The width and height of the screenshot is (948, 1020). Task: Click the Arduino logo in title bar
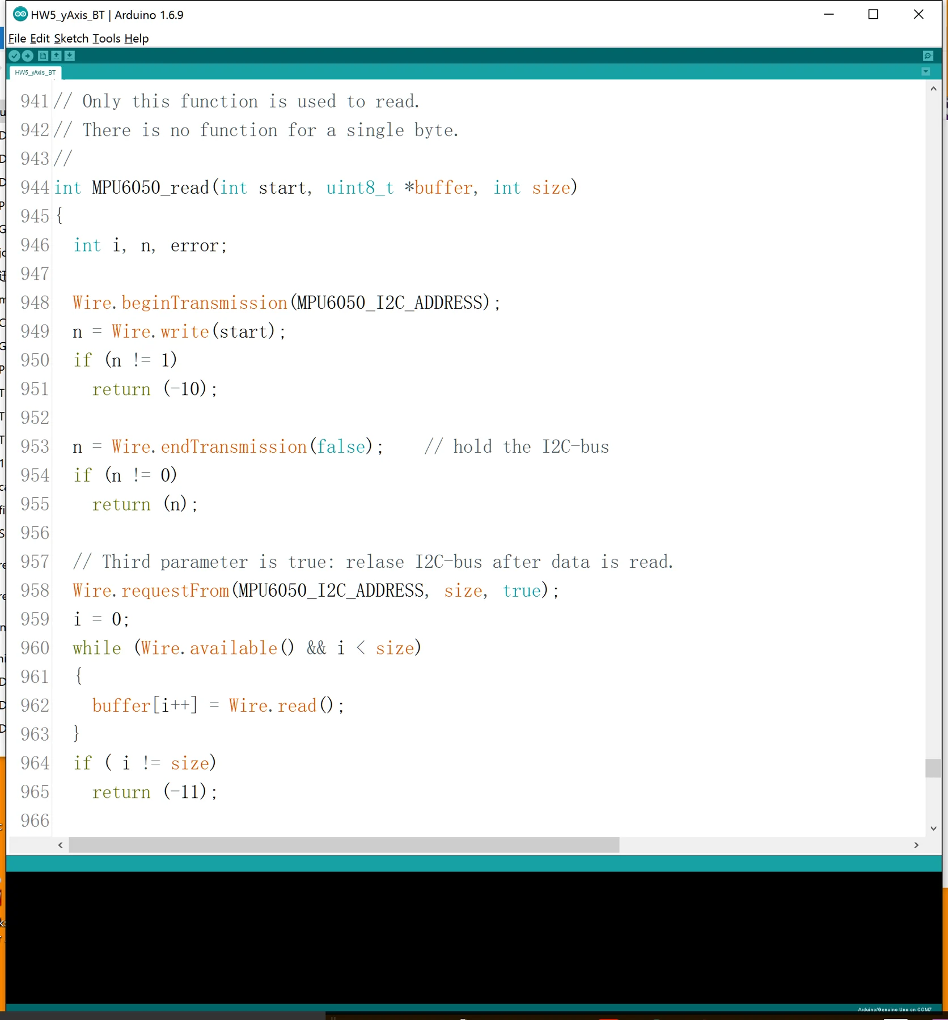(x=20, y=14)
